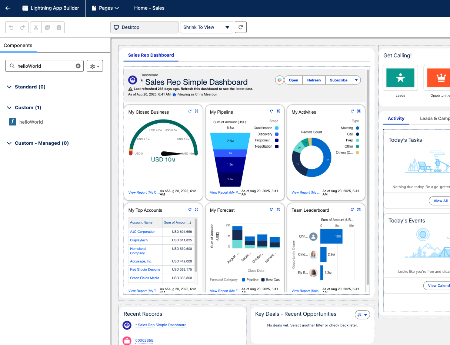Click the undo icon
The image size is (450, 345).
(x=11, y=27)
